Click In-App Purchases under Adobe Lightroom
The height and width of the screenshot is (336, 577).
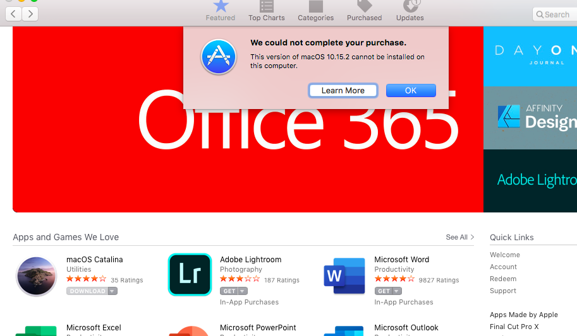(x=249, y=302)
